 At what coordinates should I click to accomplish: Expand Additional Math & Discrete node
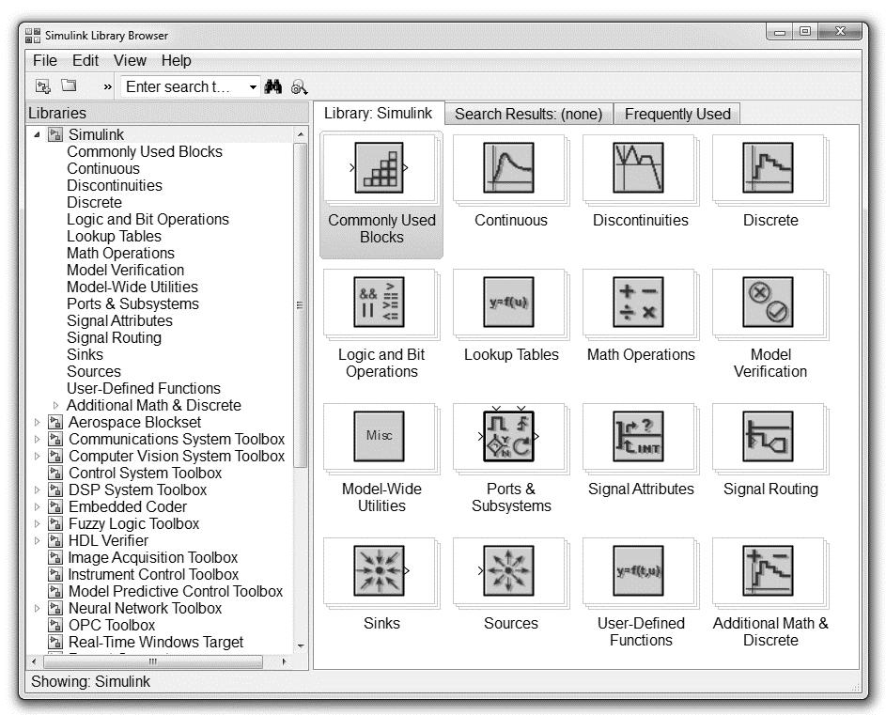[x=55, y=405]
